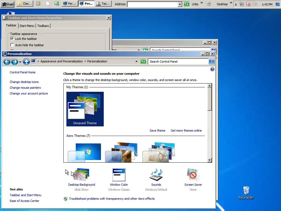Open the Sounds settings icon
The image size is (281, 211).
point(156,174)
